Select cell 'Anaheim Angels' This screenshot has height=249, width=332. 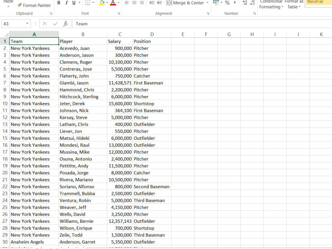point(34,242)
